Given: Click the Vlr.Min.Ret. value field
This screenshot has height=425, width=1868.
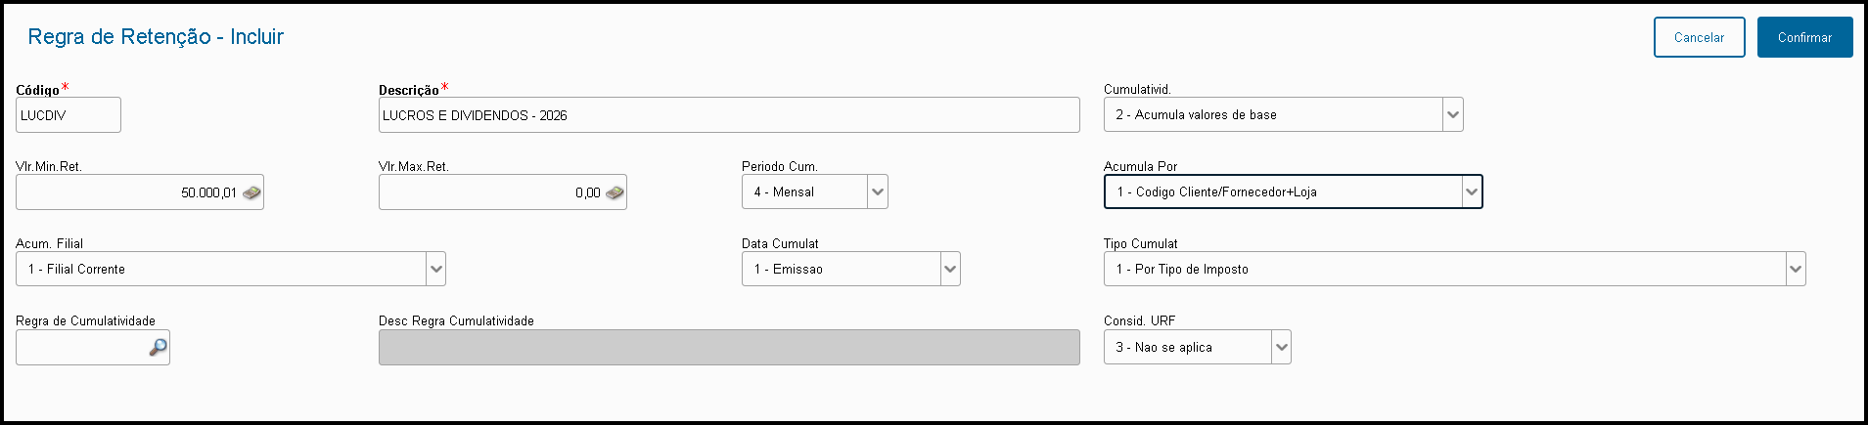Looking at the screenshot, I should pos(127,192).
